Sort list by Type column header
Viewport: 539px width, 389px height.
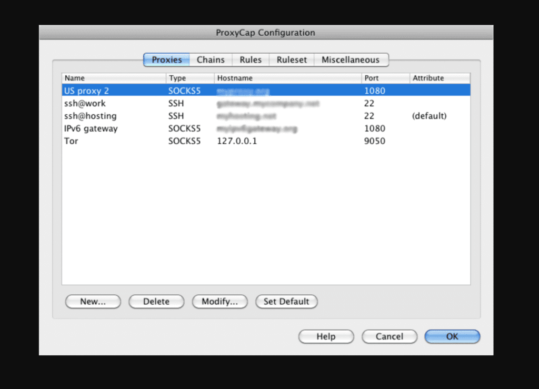click(x=189, y=78)
